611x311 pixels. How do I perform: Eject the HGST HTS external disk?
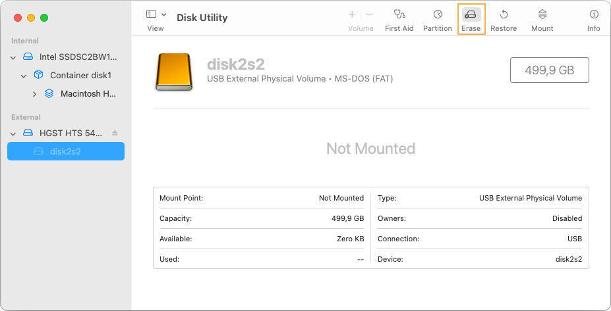[x=115, y=133]
